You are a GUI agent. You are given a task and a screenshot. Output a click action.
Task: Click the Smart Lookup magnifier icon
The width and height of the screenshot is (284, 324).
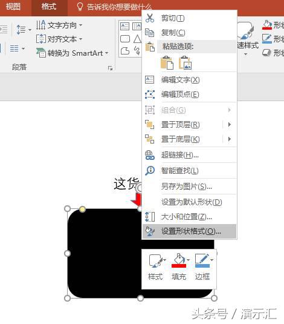point(150,171)
